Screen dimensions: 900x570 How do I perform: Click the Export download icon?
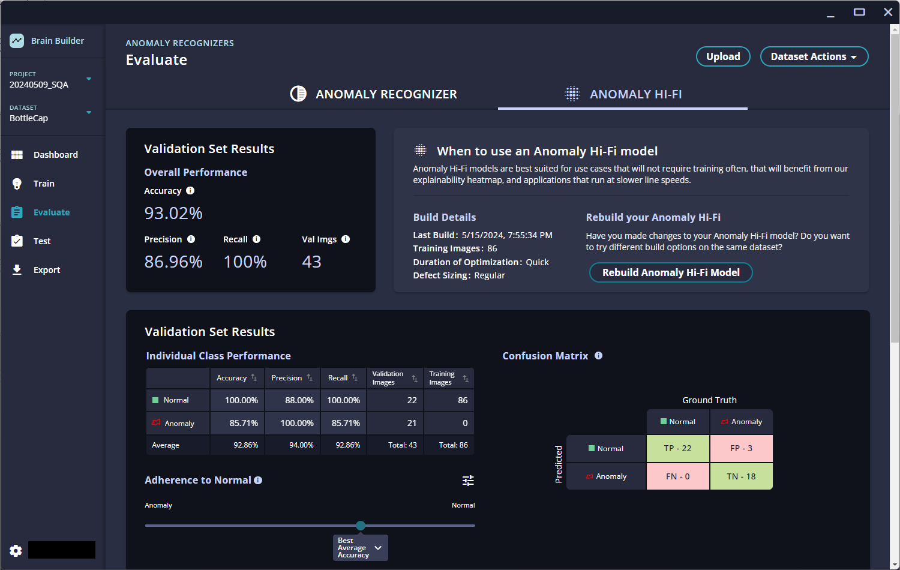click(17, 270)
